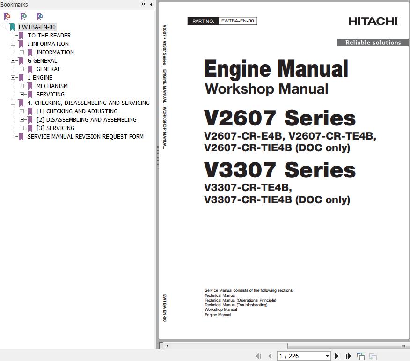Open SERVICE MANUAL REVISION REQUEST FORM bookmark
Viewport: 410px width, 361px height.
coord(86,137)
